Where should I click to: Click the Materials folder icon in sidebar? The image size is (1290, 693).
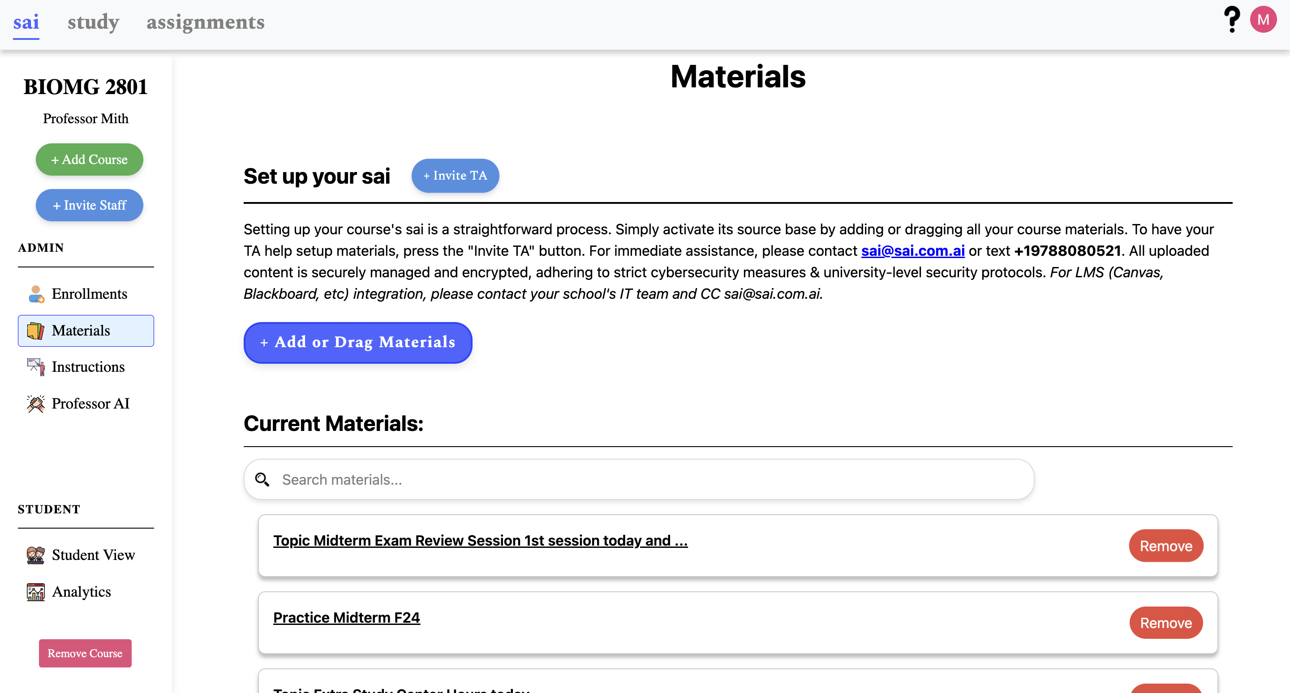point(35,331)
